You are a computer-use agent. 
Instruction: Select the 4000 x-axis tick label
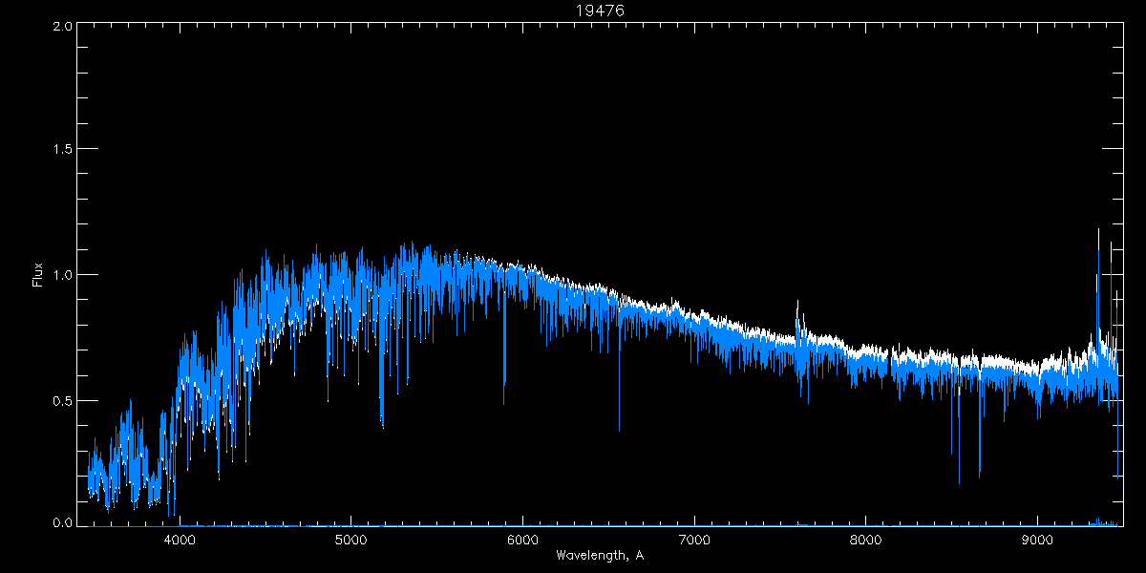click(180, 540)
